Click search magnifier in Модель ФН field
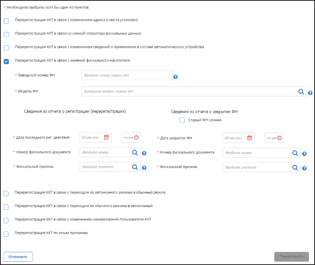Image resolution: width=315 pixels, height=265 pixels. click(x=301, y=92)
